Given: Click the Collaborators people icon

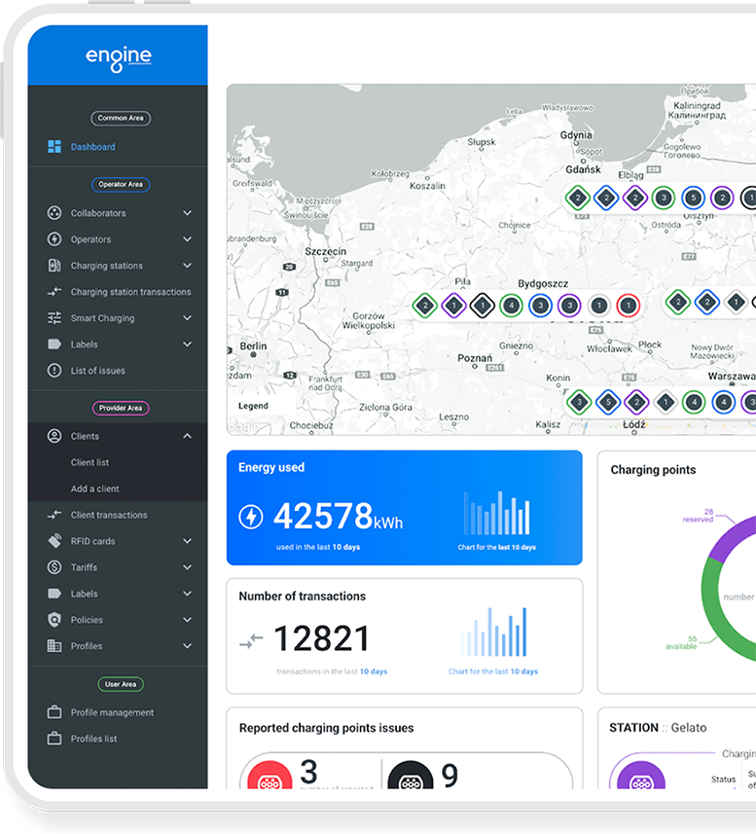Looking at the screenshot, I should 54,213.
